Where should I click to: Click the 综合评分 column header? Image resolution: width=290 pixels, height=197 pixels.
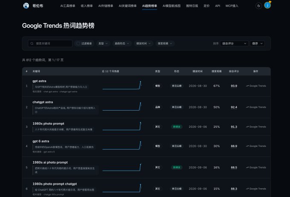[234, 71]
